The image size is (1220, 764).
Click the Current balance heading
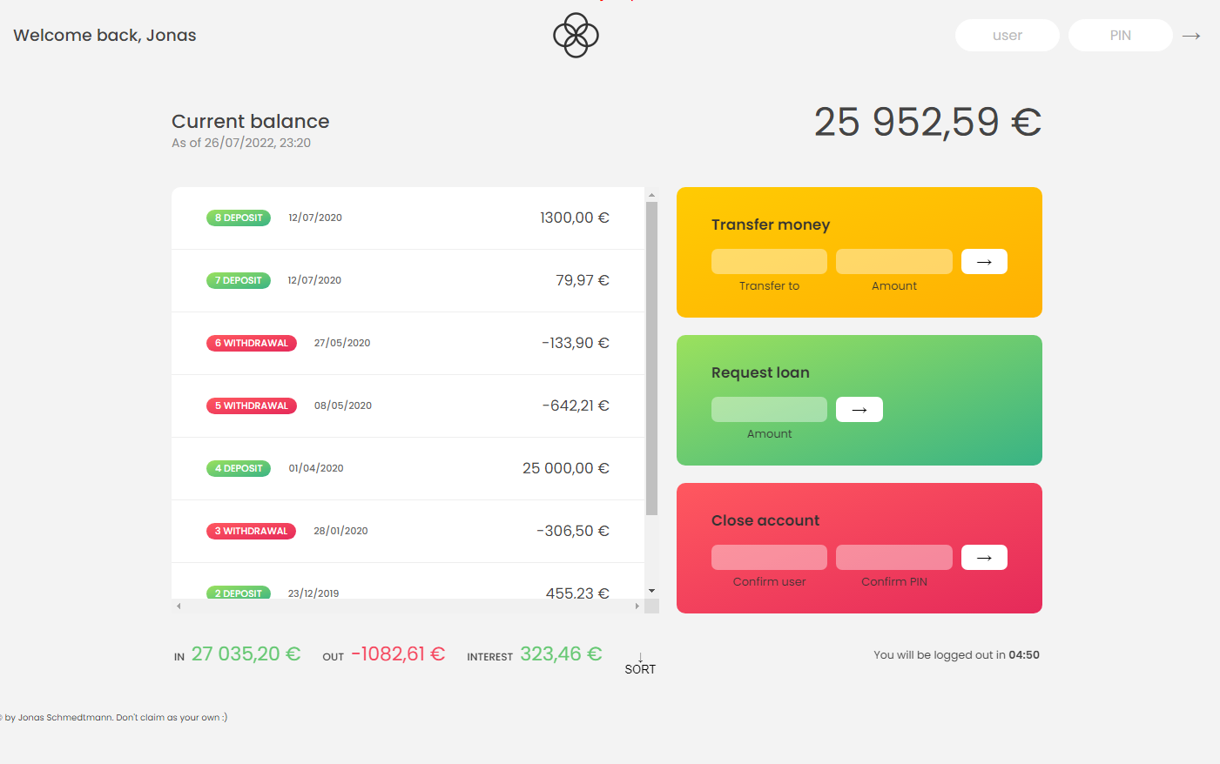click(x=251, y=122)
